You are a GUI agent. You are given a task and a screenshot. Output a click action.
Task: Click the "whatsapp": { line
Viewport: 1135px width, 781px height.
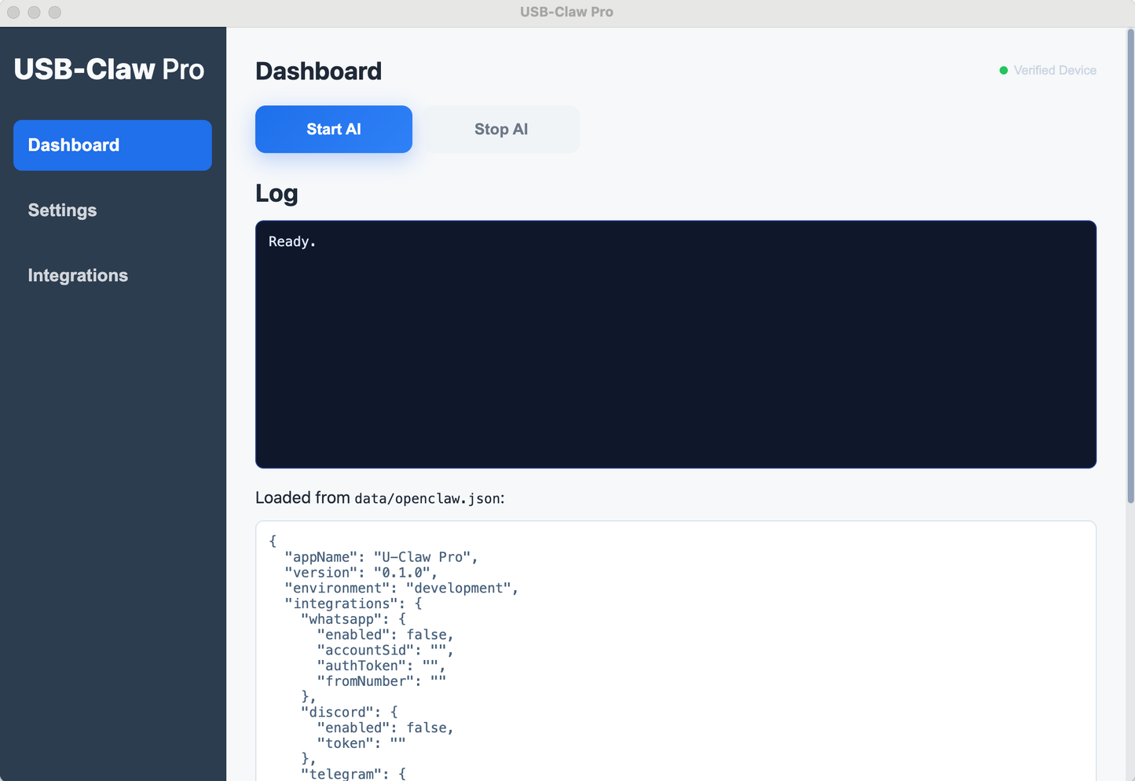[353, 619]
